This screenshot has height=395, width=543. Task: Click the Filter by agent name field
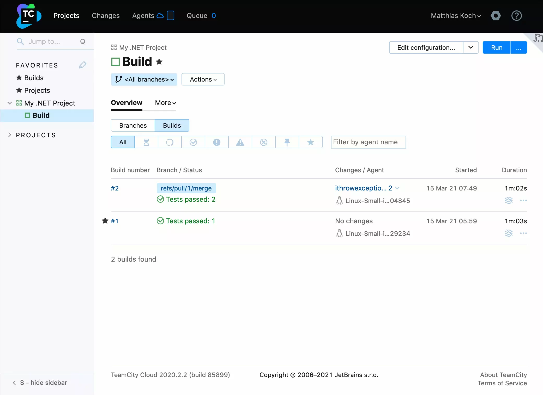point(368,142)
